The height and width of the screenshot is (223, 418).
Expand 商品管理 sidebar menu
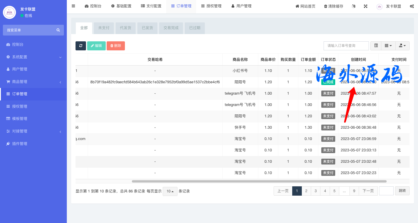point(33,82)
